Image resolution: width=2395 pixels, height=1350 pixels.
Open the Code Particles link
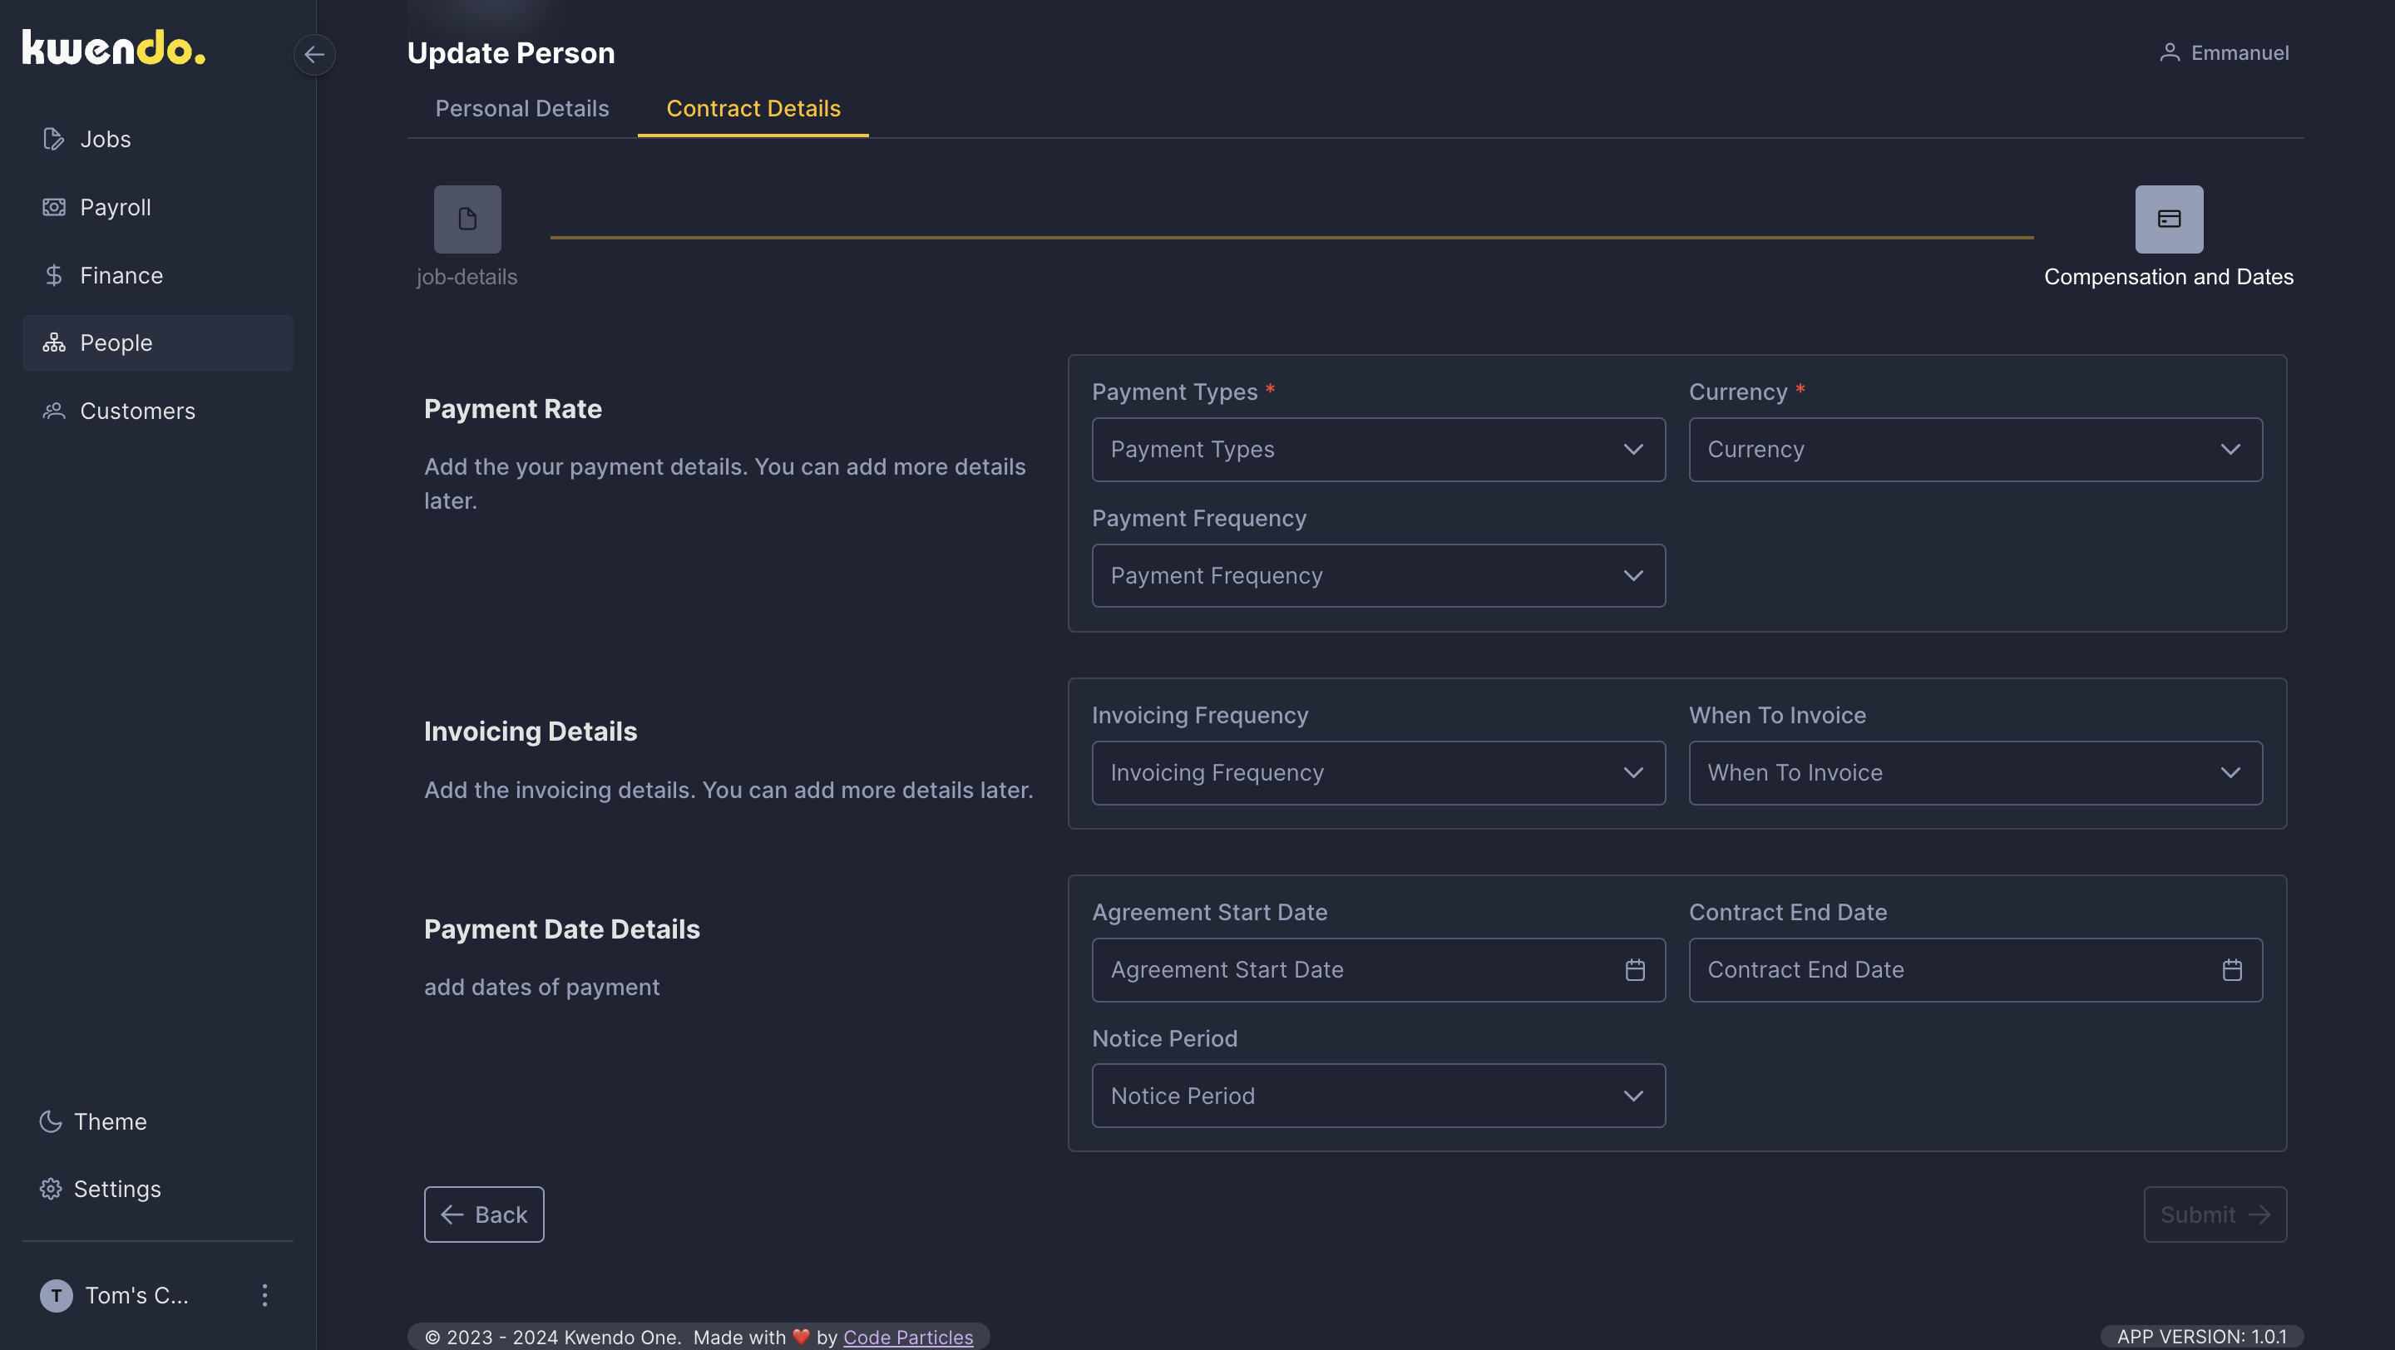pos(908,1337)
